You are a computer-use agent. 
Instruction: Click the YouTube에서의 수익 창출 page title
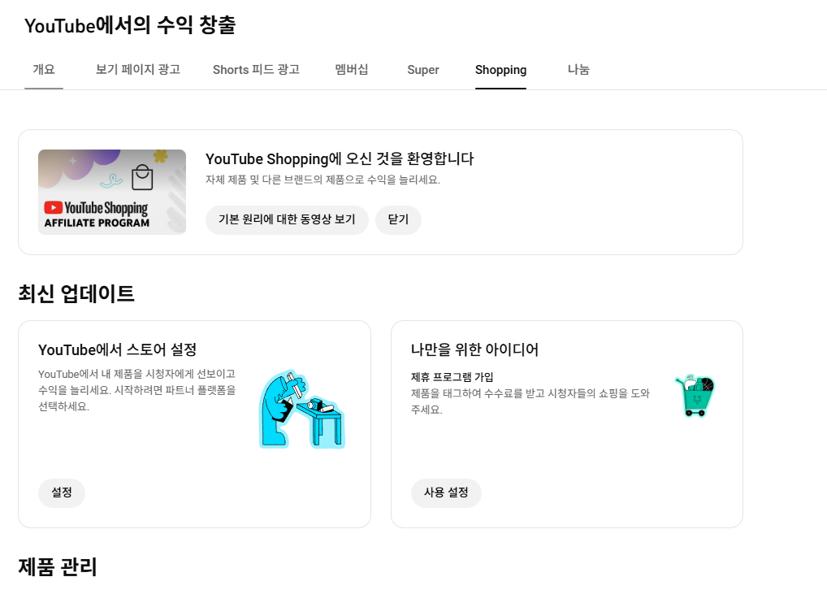(130, 25)
